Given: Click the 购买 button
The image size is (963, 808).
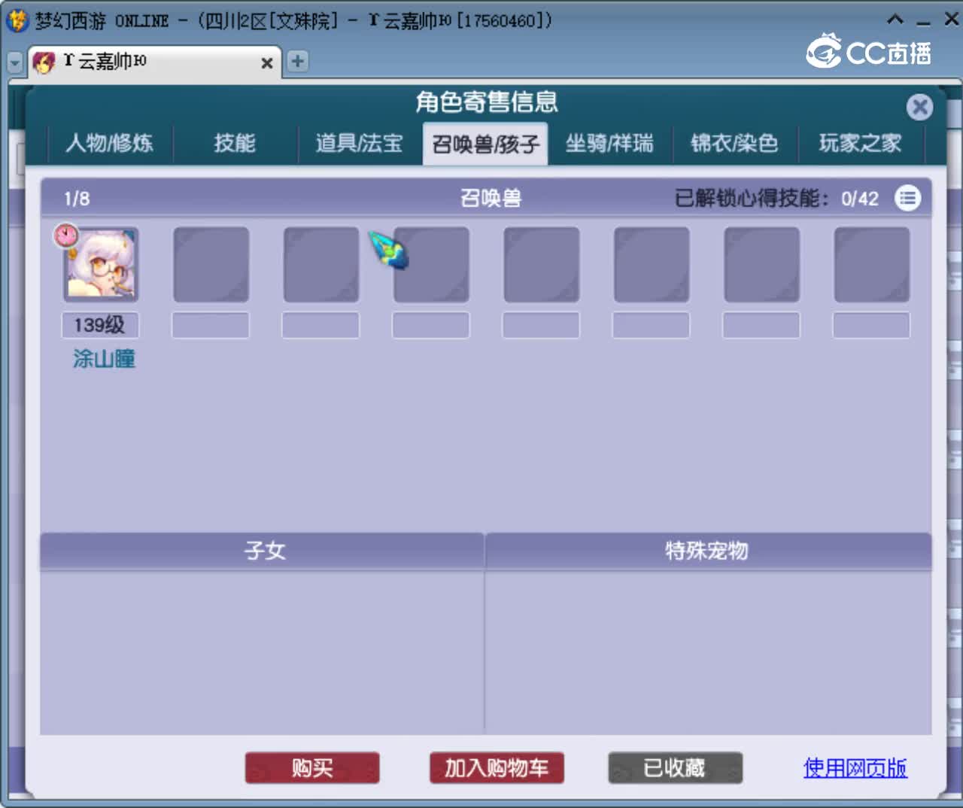Looking at the screenshot, I should (312, 768).
